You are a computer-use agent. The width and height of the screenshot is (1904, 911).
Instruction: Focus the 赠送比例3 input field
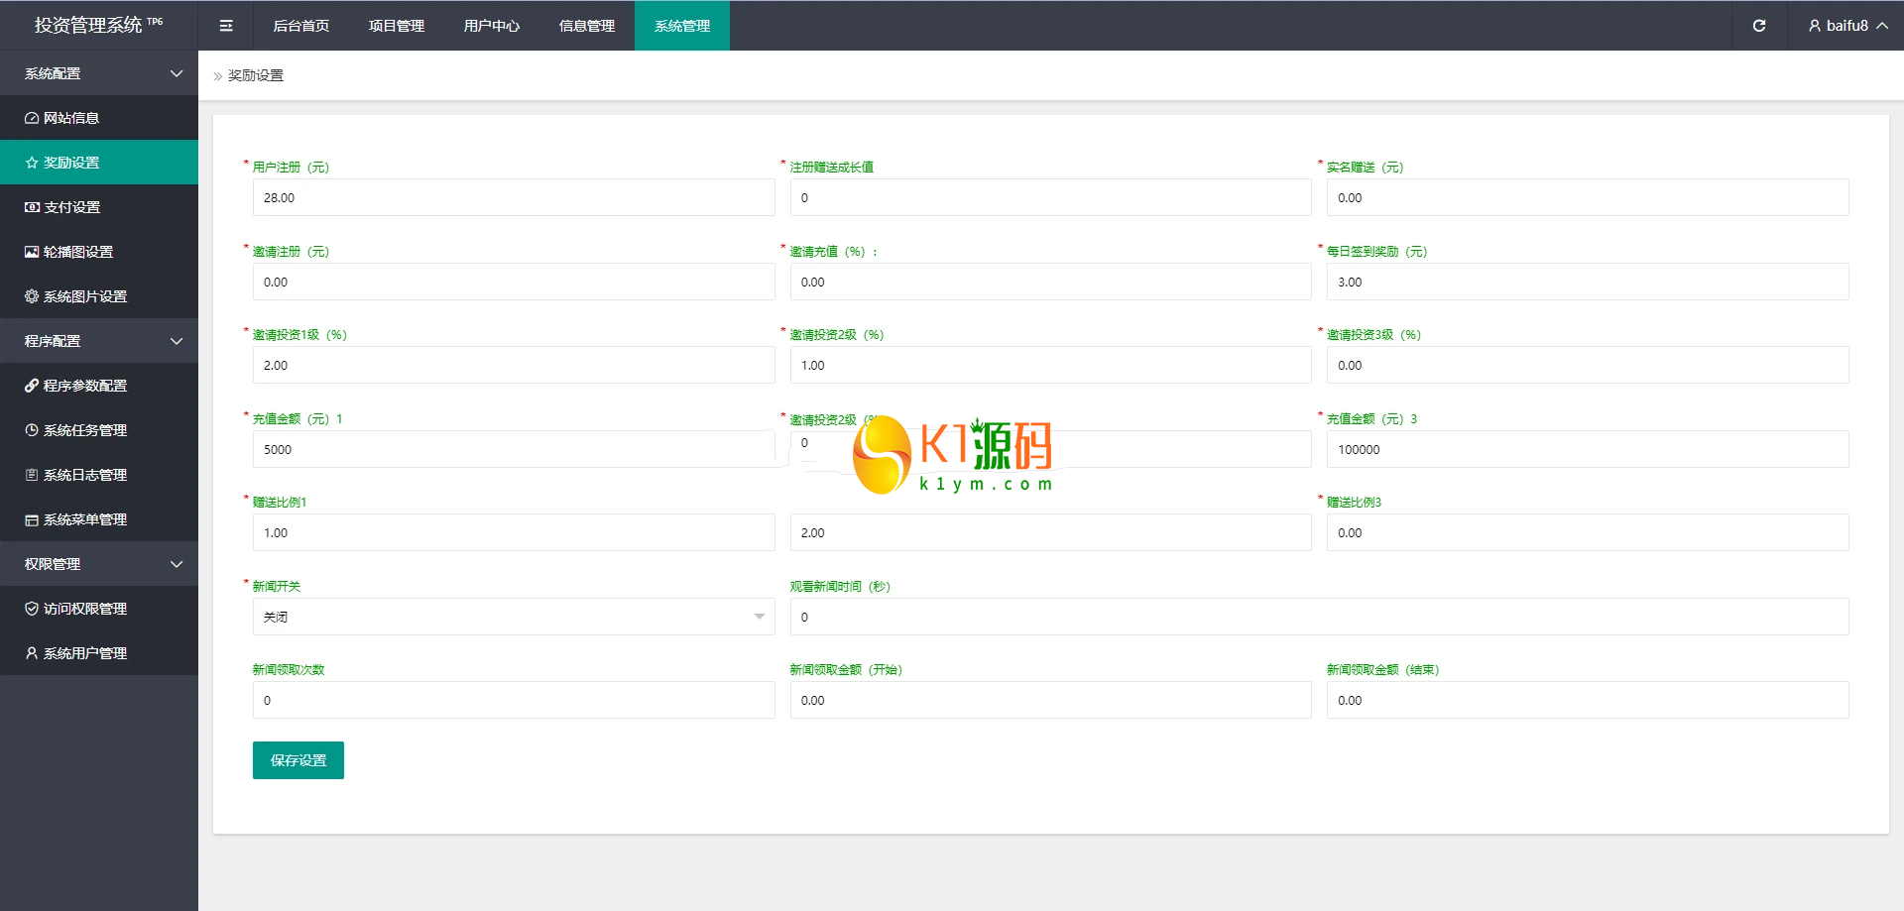tap(1588, 532)
